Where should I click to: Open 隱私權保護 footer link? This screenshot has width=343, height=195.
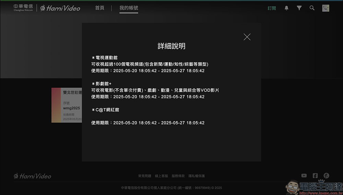point(197,176)
